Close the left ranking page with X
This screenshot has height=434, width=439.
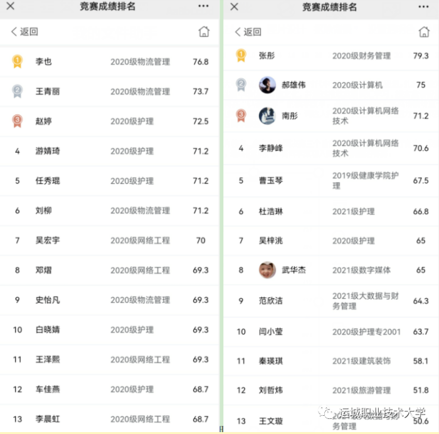[11, 6]
